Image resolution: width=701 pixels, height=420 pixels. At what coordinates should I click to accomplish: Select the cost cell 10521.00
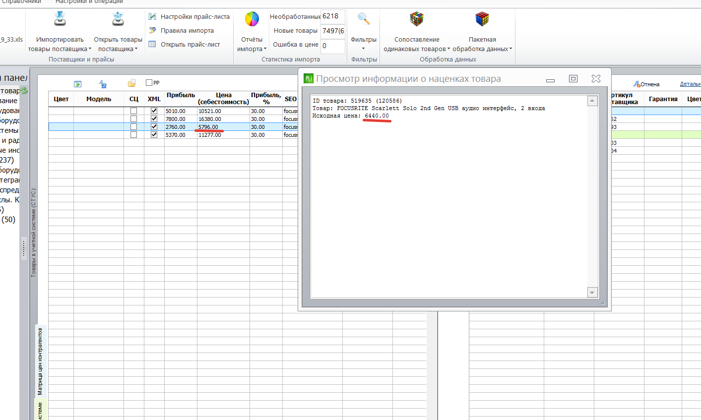point(223,111)
